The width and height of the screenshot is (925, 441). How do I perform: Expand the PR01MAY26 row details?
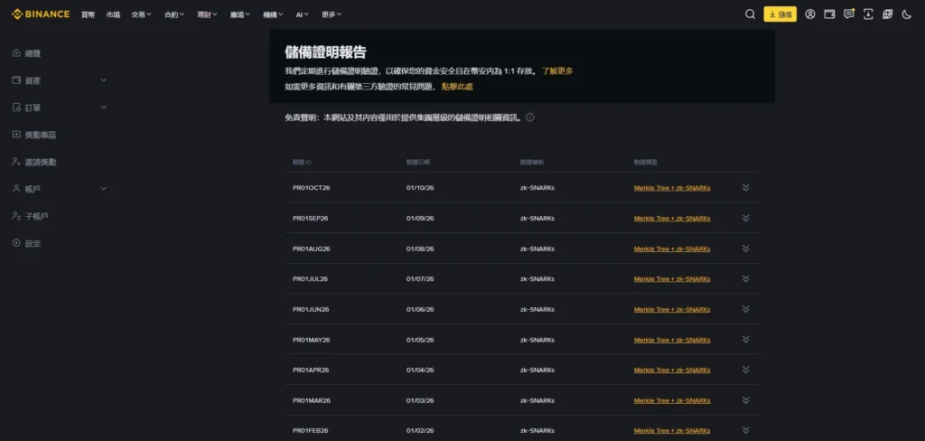pyautogui.click(x=745, y=340)
